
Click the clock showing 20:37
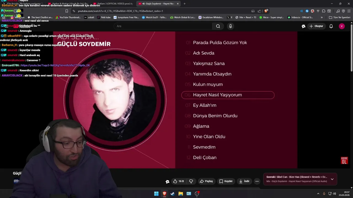(347, 192)
